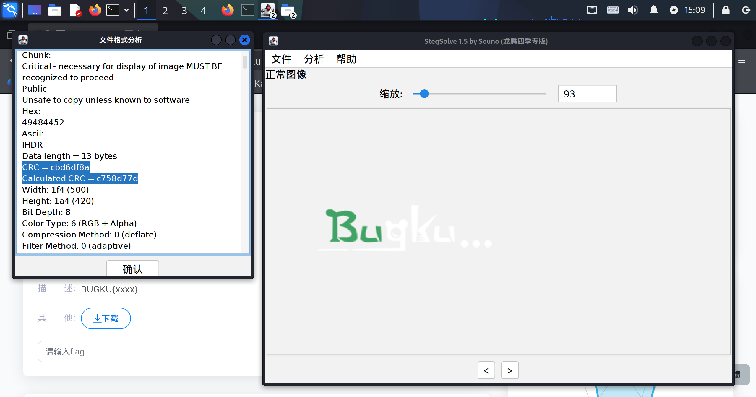Open the browser hamburger menu
756x397 pixels.
742,61
